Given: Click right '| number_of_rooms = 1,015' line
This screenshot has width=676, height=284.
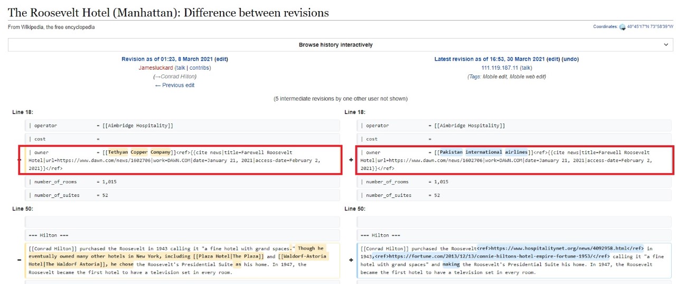Looking at the screenshot, I should click(514, 182).
